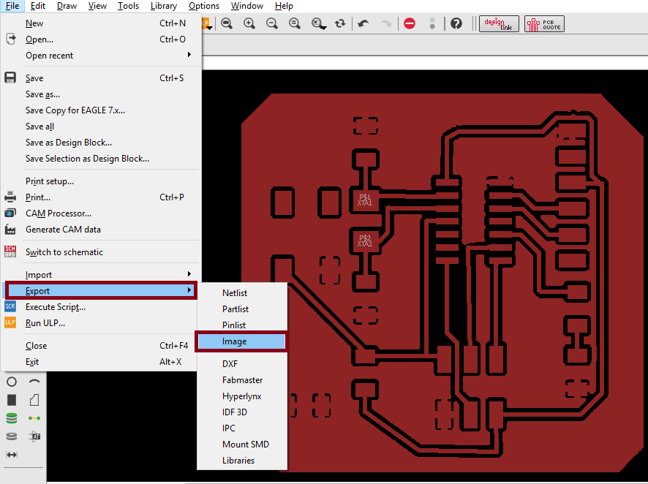The image size is (648, 484).
Task: Select the green Via tool
Action: 12,418
